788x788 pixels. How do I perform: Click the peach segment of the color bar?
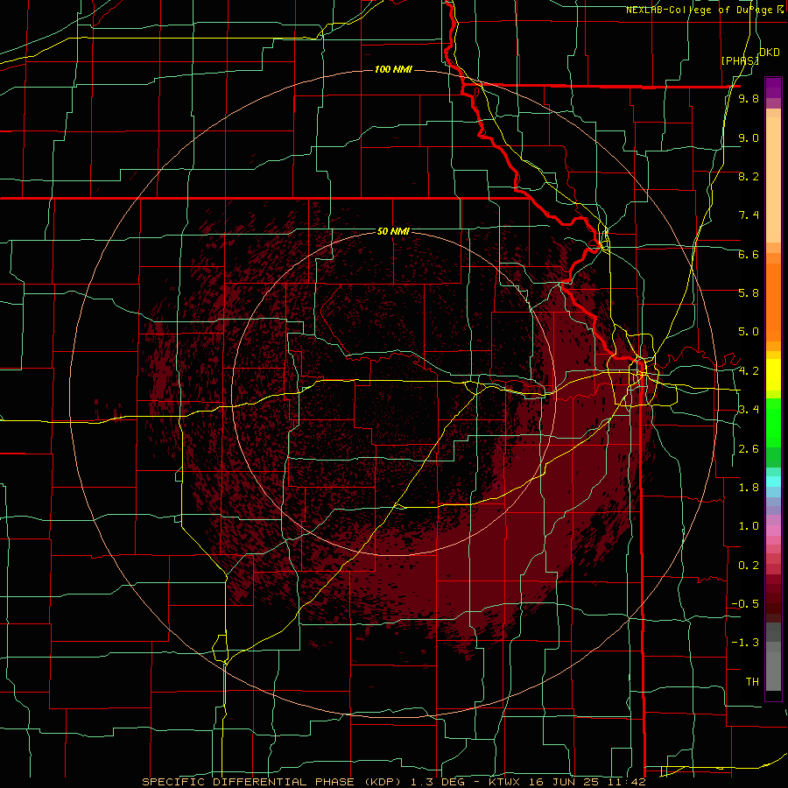(773, 176)
